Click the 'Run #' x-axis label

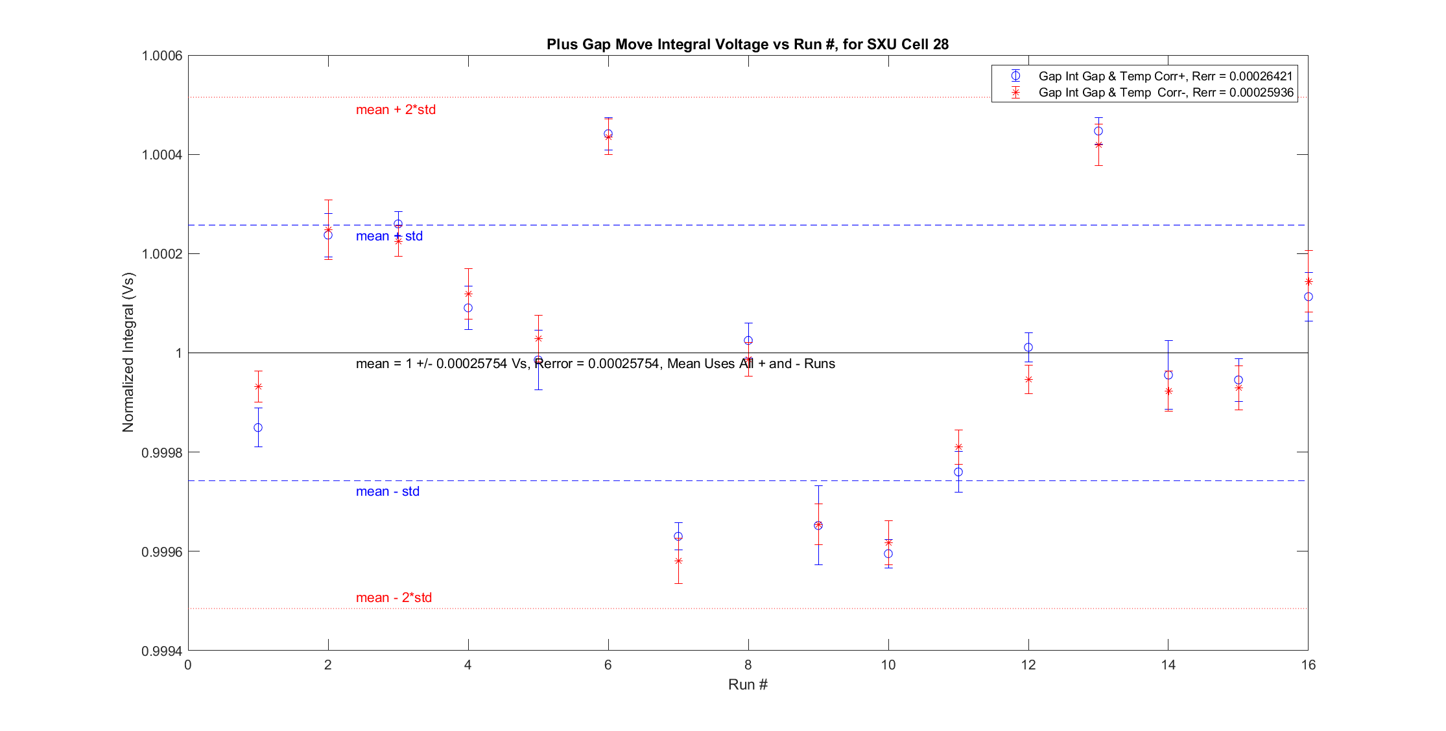[x=748, y=685]
